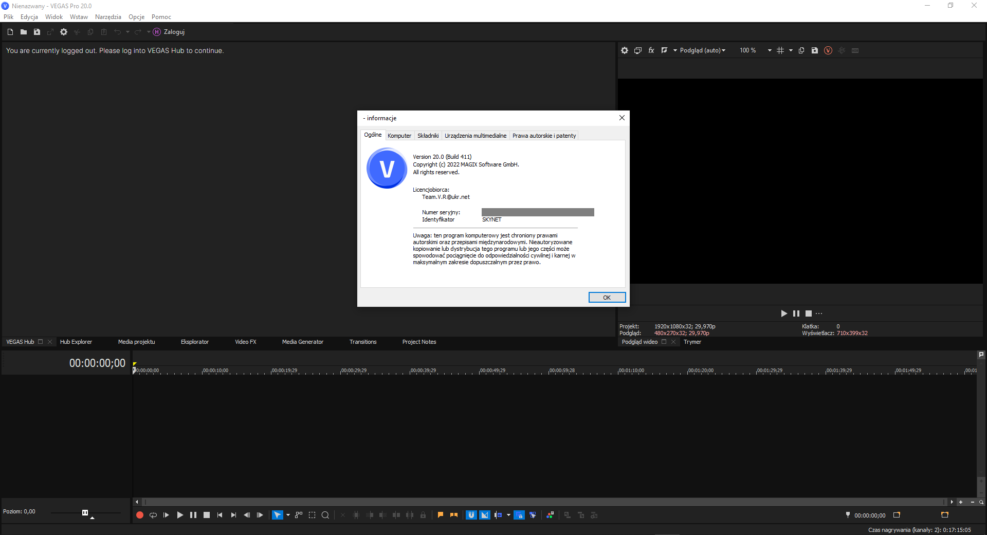Open redo history dropdown arrow
Image resolution: width=987 pixels, height=535 pixels.
click(x=149, y=32)
